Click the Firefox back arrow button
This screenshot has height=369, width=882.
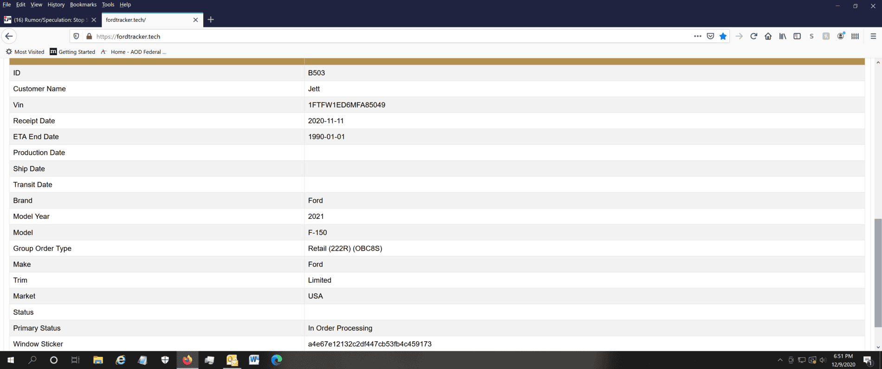9,36
